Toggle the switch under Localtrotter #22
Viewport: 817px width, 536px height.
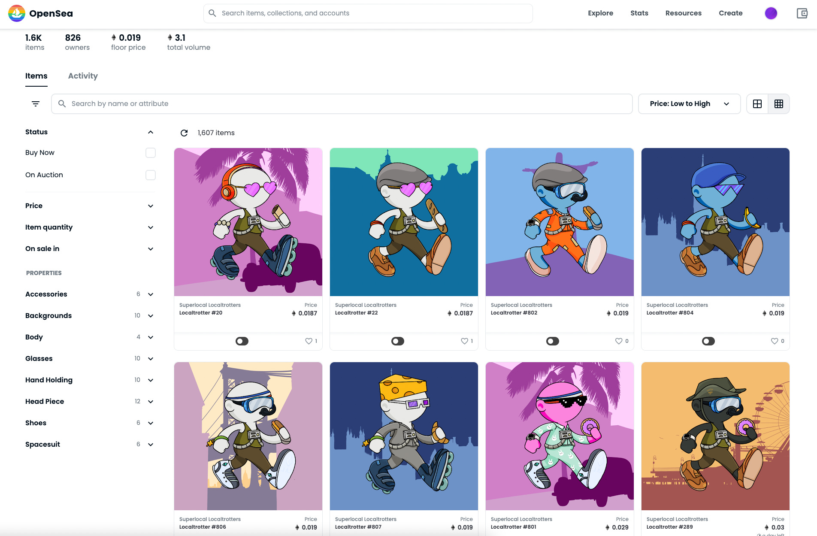coord(398,341)
